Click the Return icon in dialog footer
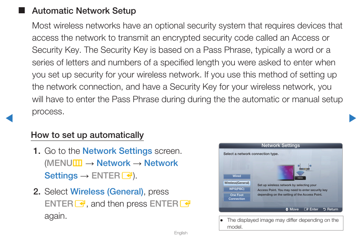 pyautogui.click(x=324, y=209)
